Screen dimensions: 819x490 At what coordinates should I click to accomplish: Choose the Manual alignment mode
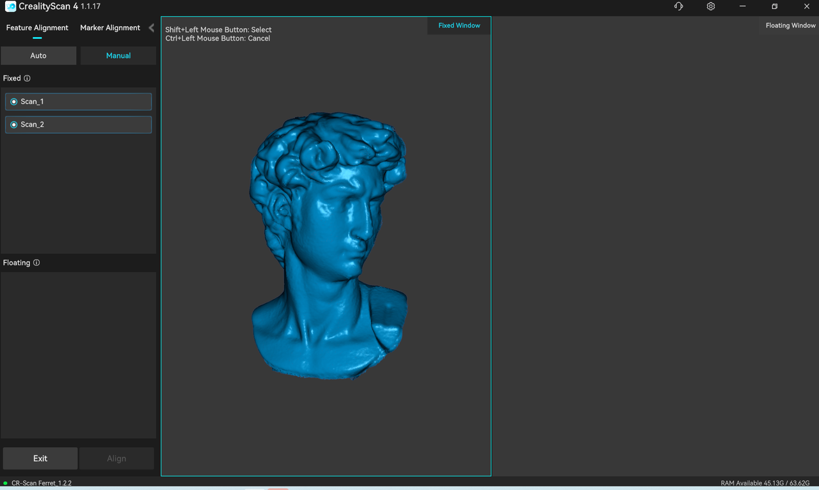118,56
